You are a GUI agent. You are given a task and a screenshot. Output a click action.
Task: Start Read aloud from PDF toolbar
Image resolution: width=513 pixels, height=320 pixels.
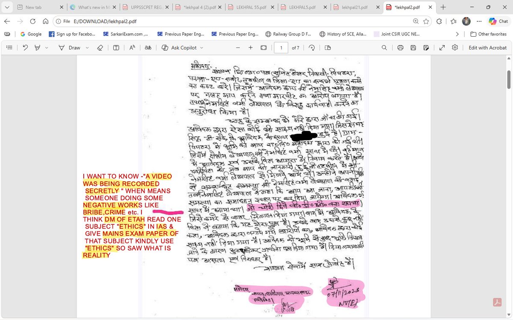click(133, 48)
